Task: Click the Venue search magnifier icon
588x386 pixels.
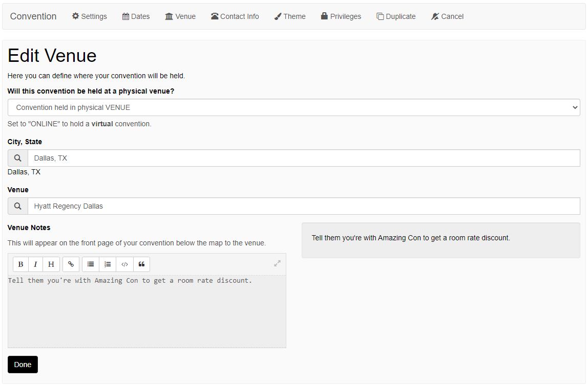Action: 17,206
